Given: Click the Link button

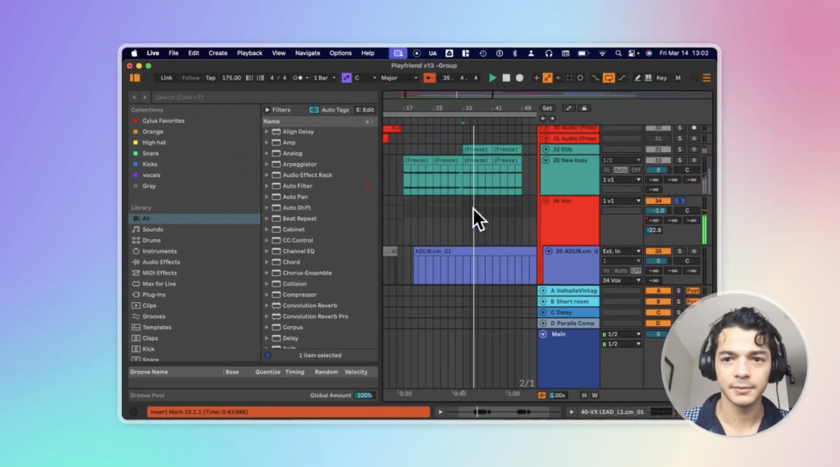Looking at the screenshot, I should [167, 78].
